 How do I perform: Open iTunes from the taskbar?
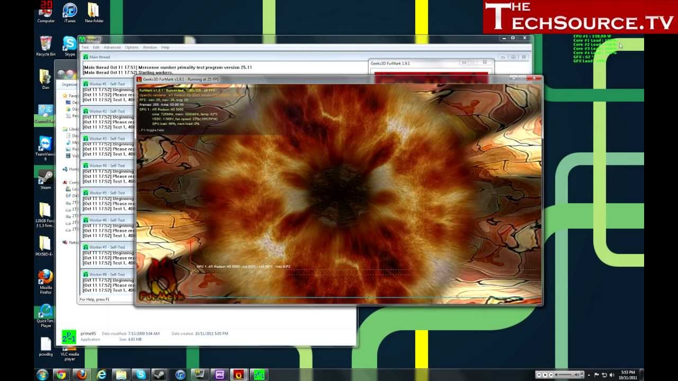pyautogui.click(x=180, y=375)
